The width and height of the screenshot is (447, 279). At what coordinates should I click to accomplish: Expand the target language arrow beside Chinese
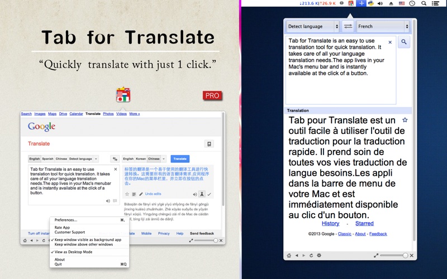pos(164,159)
